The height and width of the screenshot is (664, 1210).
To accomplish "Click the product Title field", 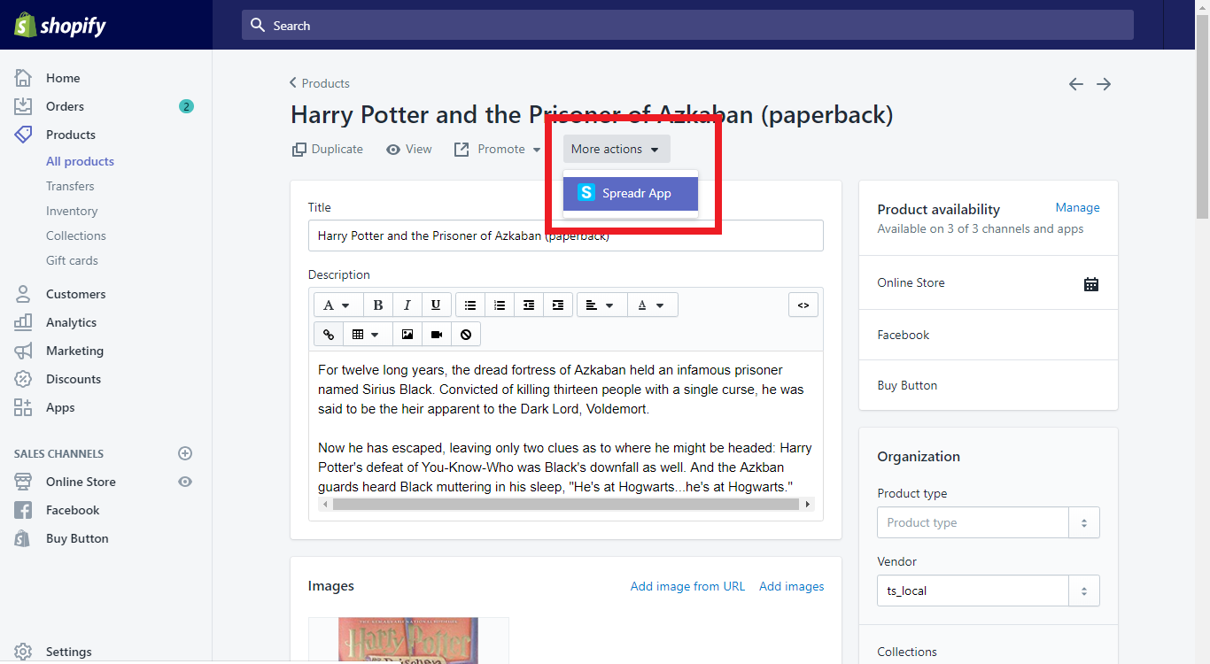I will (566, 235).
